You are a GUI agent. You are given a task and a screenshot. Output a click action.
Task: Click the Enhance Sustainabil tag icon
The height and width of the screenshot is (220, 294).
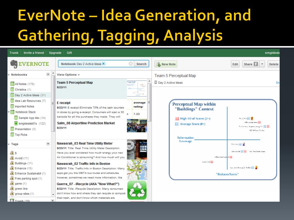point(12,173)
